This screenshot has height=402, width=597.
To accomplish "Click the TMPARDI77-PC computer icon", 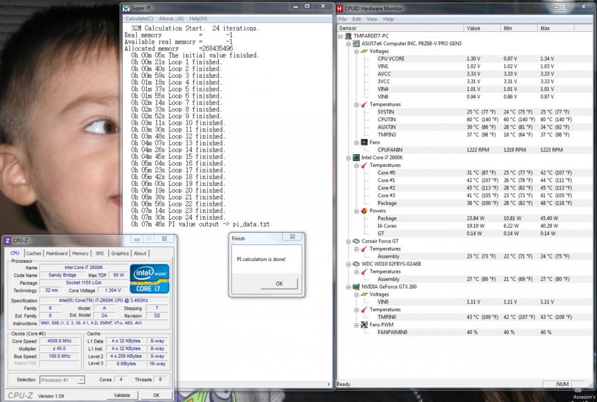I will click(348, 36).
